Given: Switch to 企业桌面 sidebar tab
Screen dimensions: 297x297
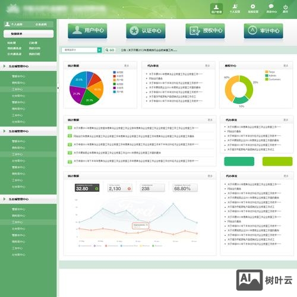Looking at the screenshot, I should point(41,24).
